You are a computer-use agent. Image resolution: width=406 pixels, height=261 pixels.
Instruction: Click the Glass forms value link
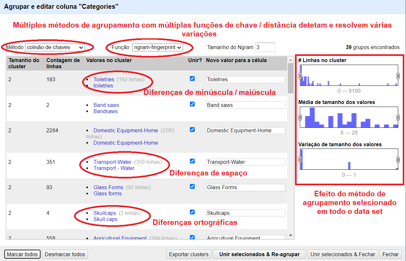point(107,193)
